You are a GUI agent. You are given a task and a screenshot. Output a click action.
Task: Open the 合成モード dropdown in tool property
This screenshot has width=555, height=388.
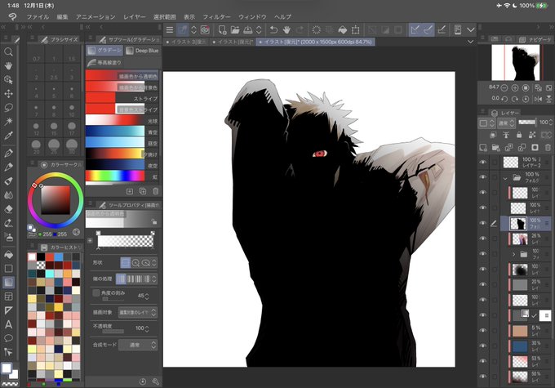click(x=138, y=345)
